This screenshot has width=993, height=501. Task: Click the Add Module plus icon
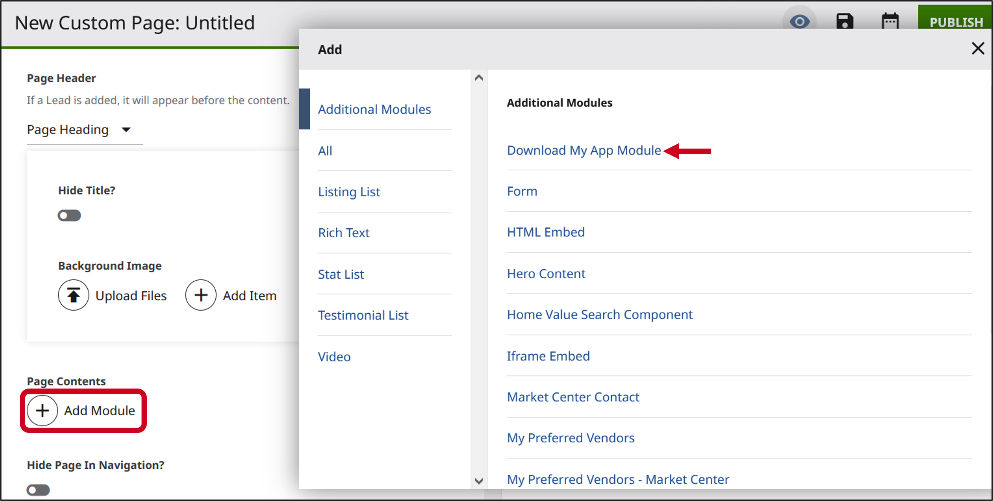point(42,410)
